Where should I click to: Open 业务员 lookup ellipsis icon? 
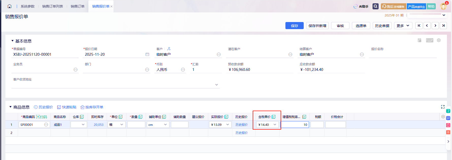click(x=75, y=70)
